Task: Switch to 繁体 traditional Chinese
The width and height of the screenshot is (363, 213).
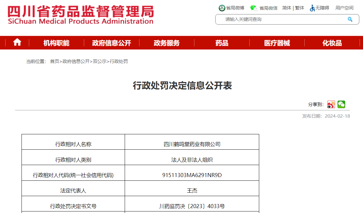Action: 300,8
